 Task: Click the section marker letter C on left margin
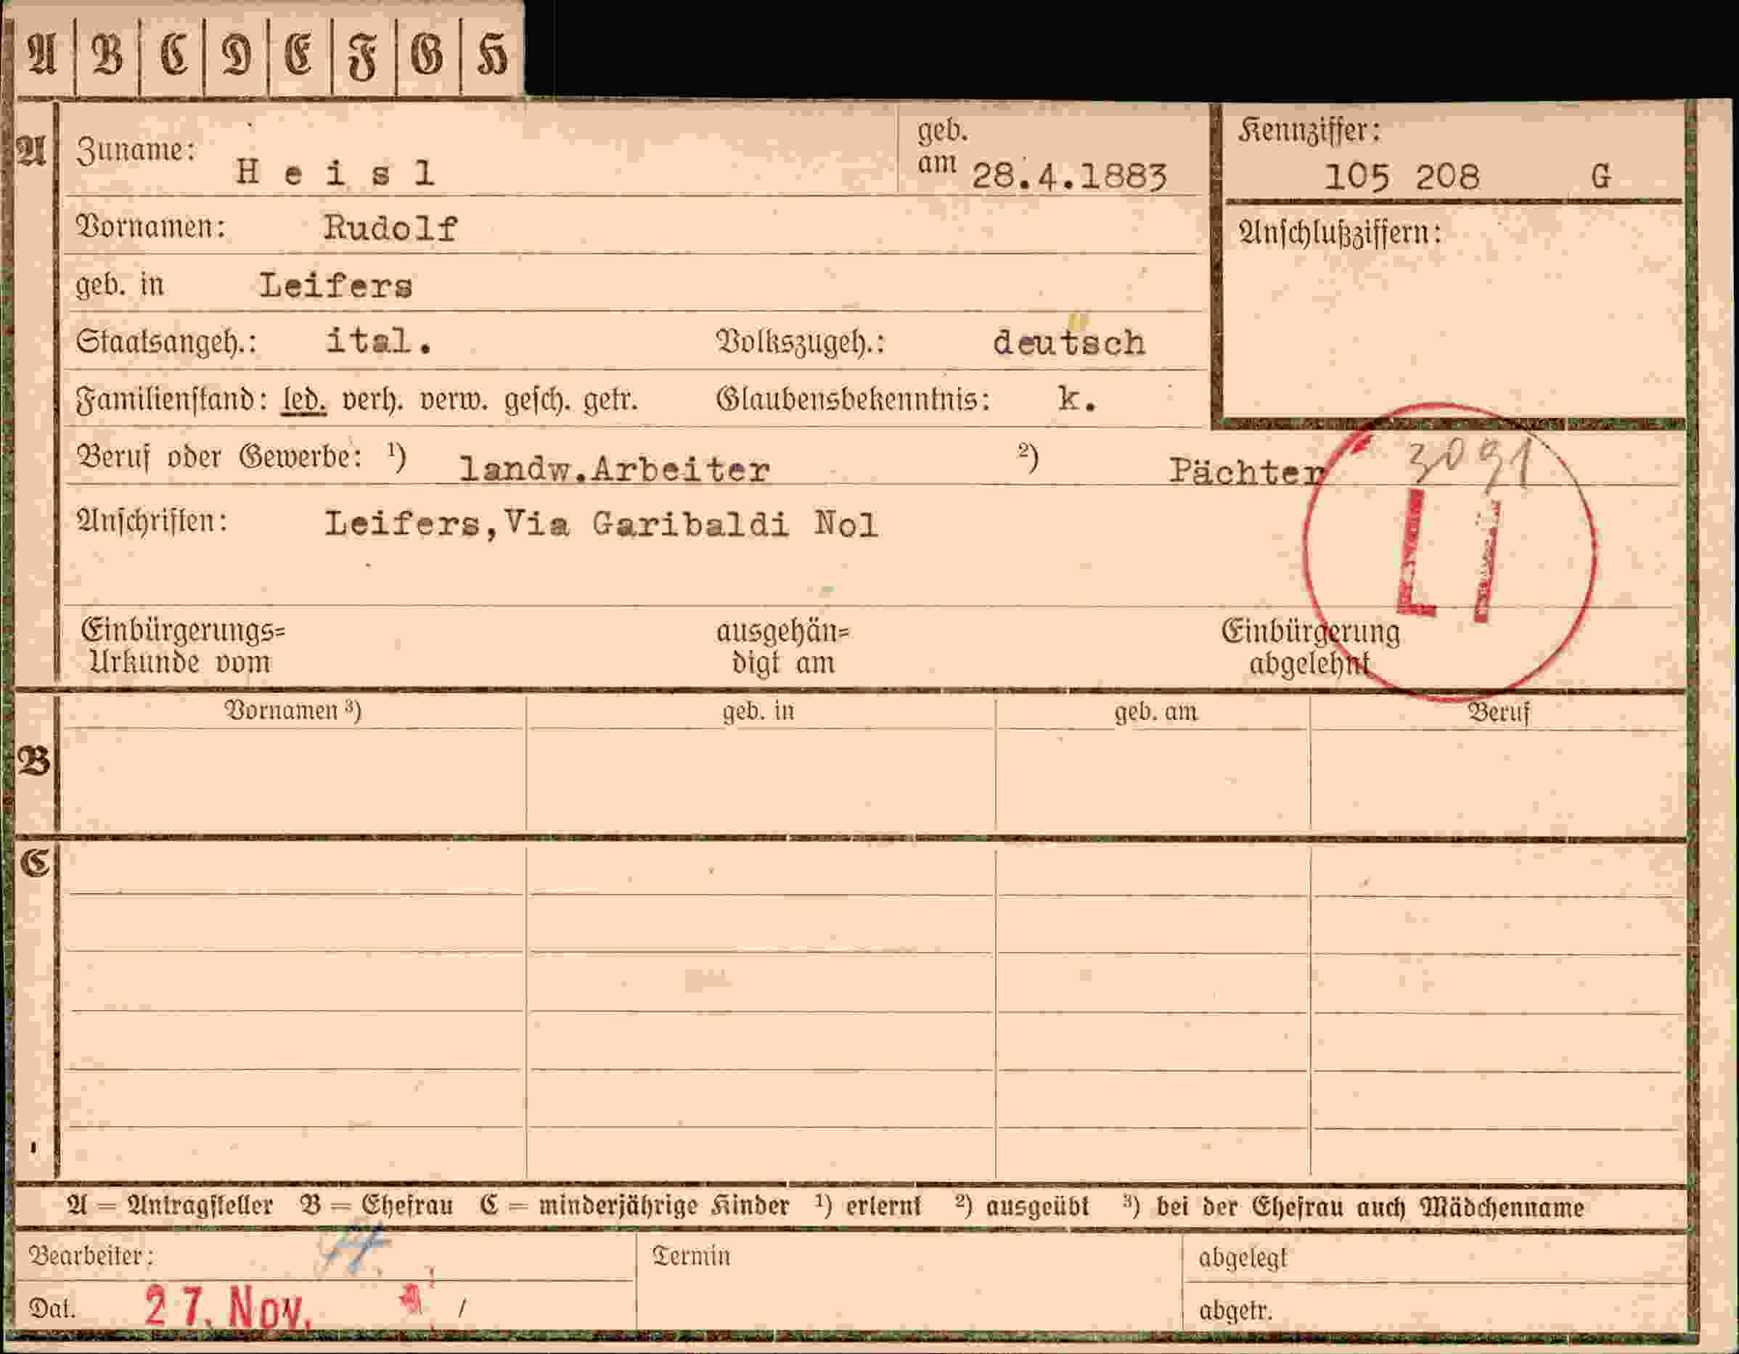35,863
